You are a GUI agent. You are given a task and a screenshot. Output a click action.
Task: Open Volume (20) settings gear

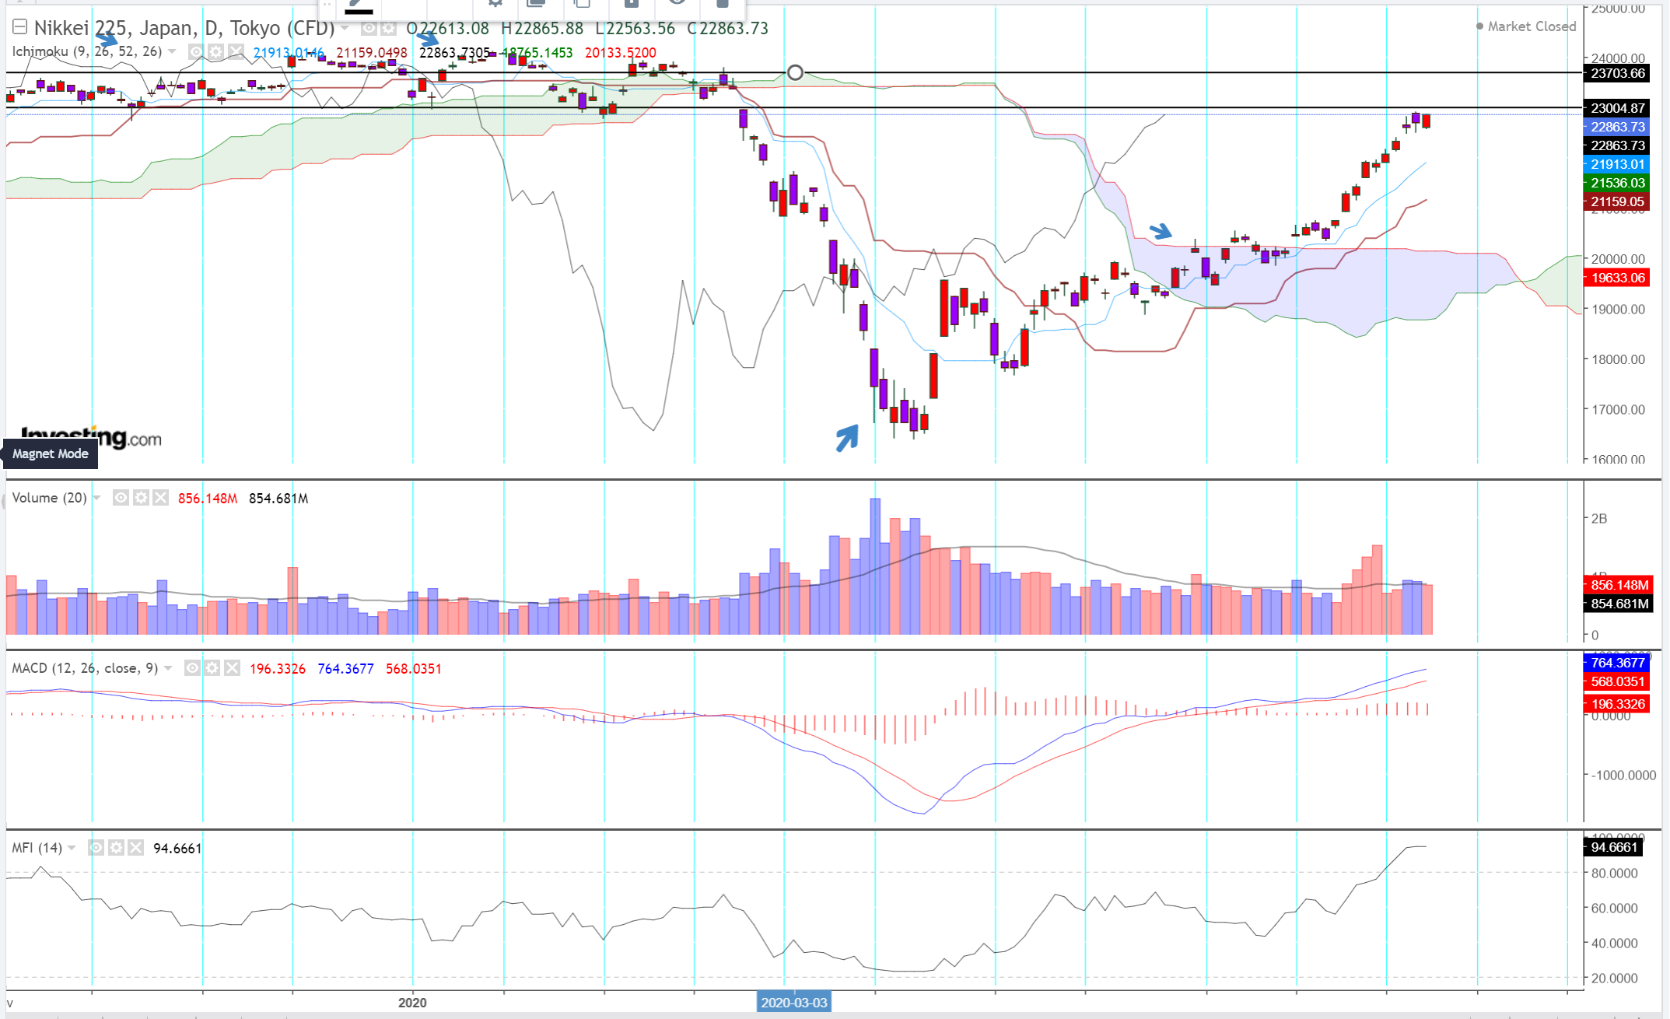click(141, 498)
